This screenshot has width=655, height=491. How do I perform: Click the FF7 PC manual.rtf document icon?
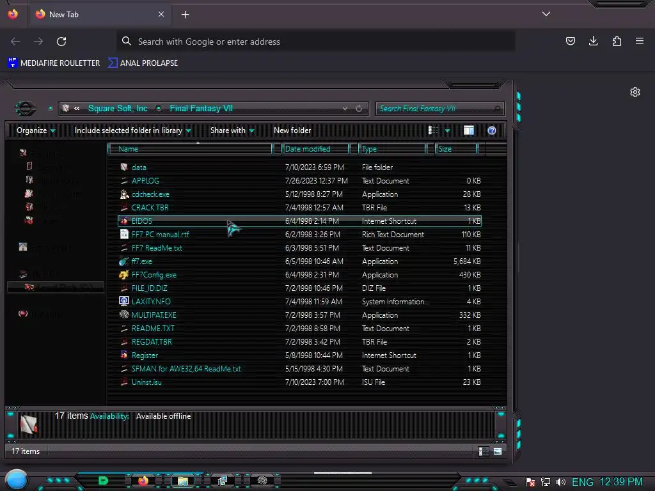[124, 234]
